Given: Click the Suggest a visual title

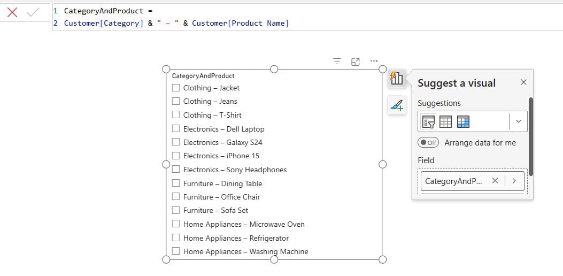Looking at the screenshot, I should pos(457,83).
